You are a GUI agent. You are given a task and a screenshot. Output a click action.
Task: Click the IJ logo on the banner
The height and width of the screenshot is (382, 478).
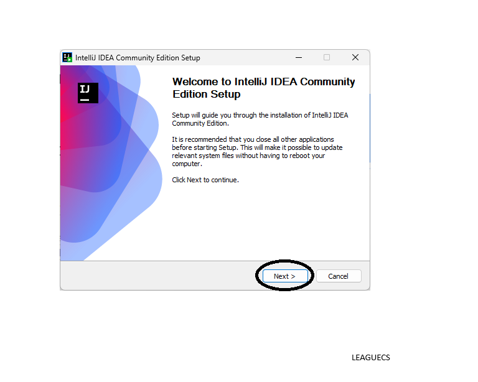point(88,93)
